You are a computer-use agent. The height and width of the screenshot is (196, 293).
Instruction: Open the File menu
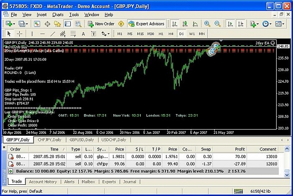(x=14, y=15)
